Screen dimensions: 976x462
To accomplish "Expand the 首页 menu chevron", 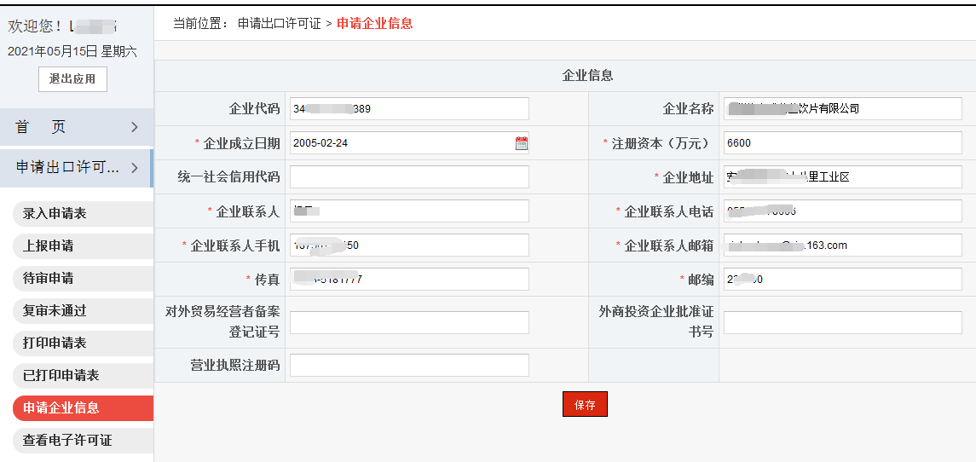I will 135,127.
